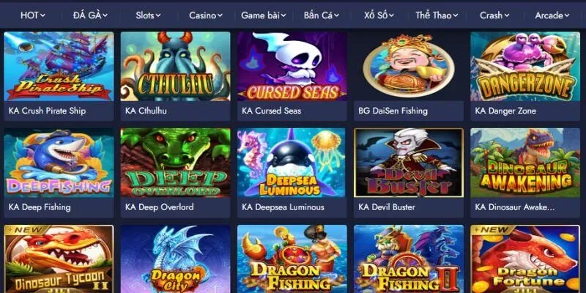
Task: Open the Deep Fishing shark thumbnail
Action: coord(59,163)
